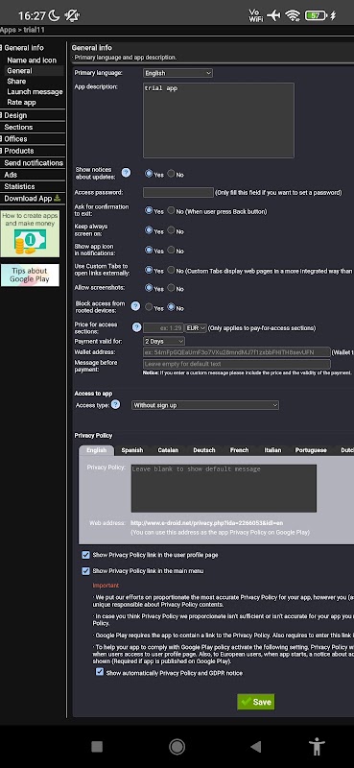Image resolution: width=354 pixels, height=768 pixels.
Task: Tap the Android home circle button
Action: [177, 747]
